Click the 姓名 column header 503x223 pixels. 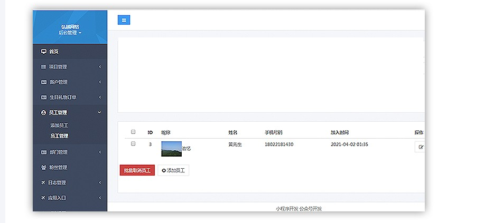point(233,132)
